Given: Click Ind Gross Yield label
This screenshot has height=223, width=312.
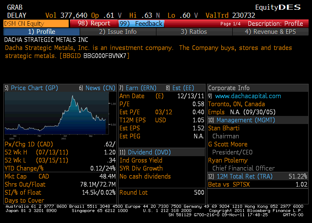Looking at the screenshot, I should point(141,160).
